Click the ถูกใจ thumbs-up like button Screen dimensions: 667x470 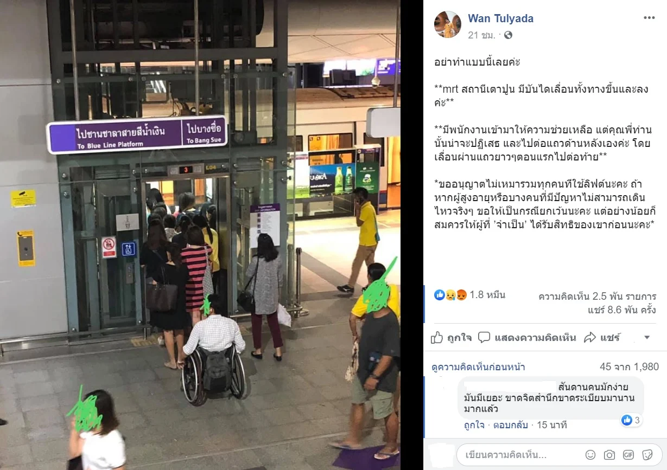click(x=452, y=338)
